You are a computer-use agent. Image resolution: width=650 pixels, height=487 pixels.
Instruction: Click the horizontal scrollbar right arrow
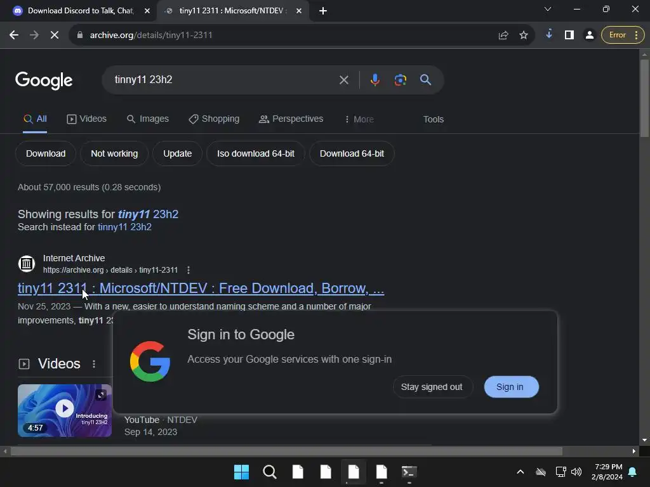coord(634,451)
